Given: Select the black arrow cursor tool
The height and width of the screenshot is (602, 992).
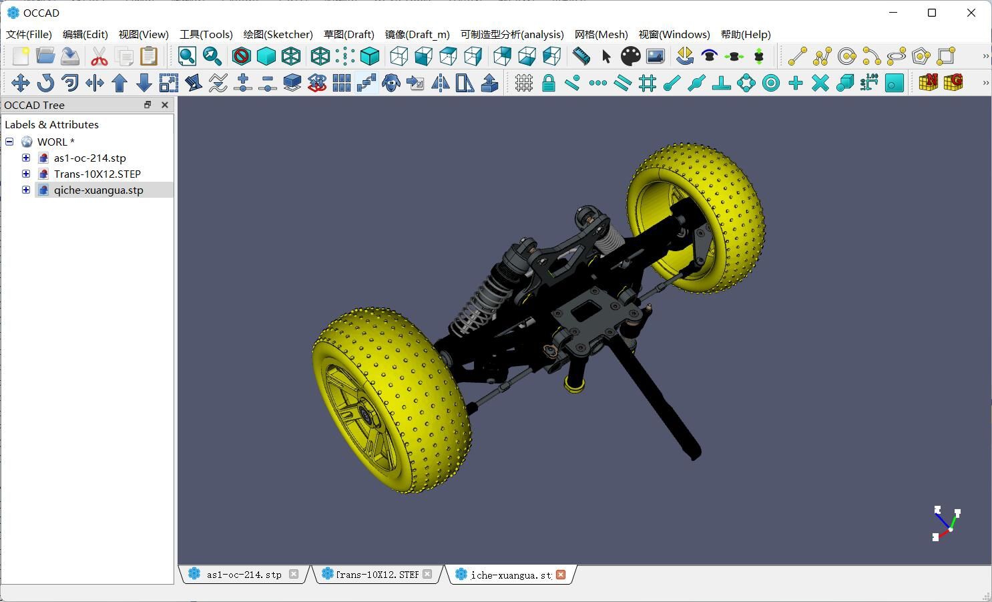Looking at the screenshot, I should (x=606, y=56).
